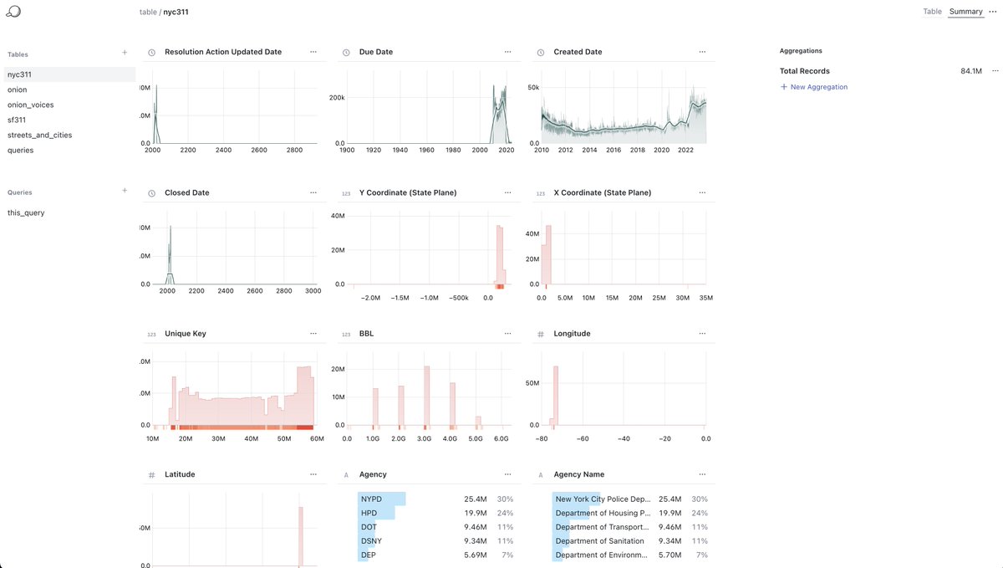The height and width of the screenshot is (568, 1003).
Task: Click the Aggregations section header
Action: [x=801, y=51]
